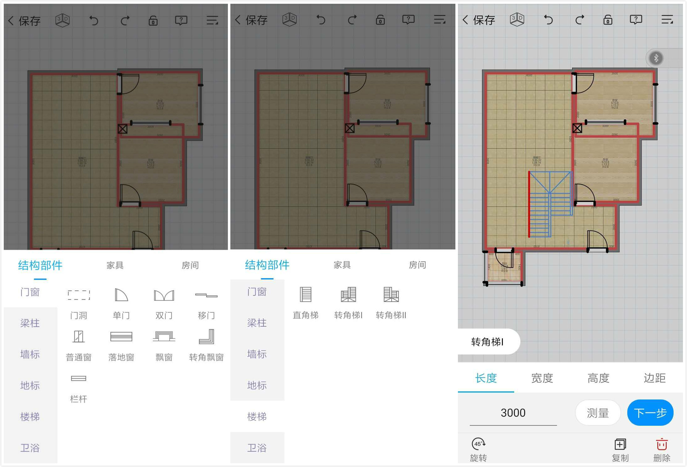Switch to the 房间 rooms tab
Screen dimensions: 687x467
190,265
